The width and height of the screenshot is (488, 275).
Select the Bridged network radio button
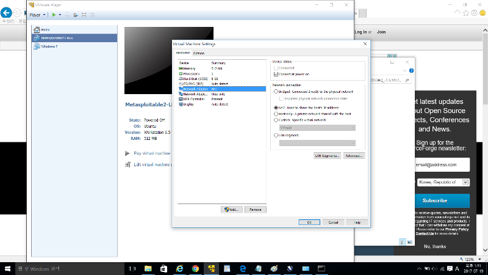click(x=276, y=92)
